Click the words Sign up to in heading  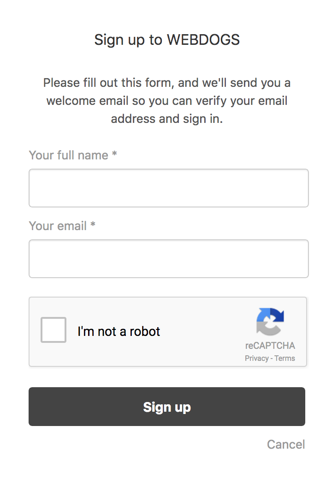point(128,40)
